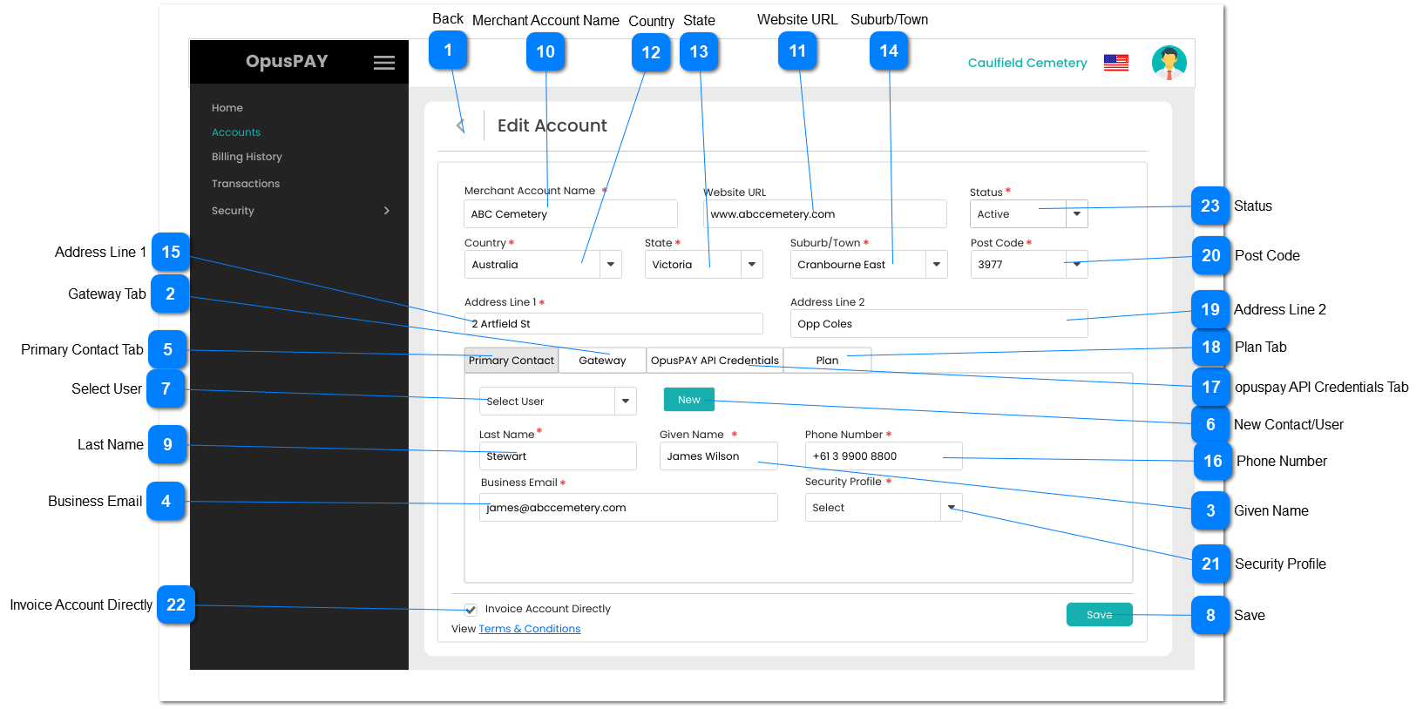The image size is (1423, 709).
Task: Toggle Invoice Account Directly checkbox
Action: [471, 610]
